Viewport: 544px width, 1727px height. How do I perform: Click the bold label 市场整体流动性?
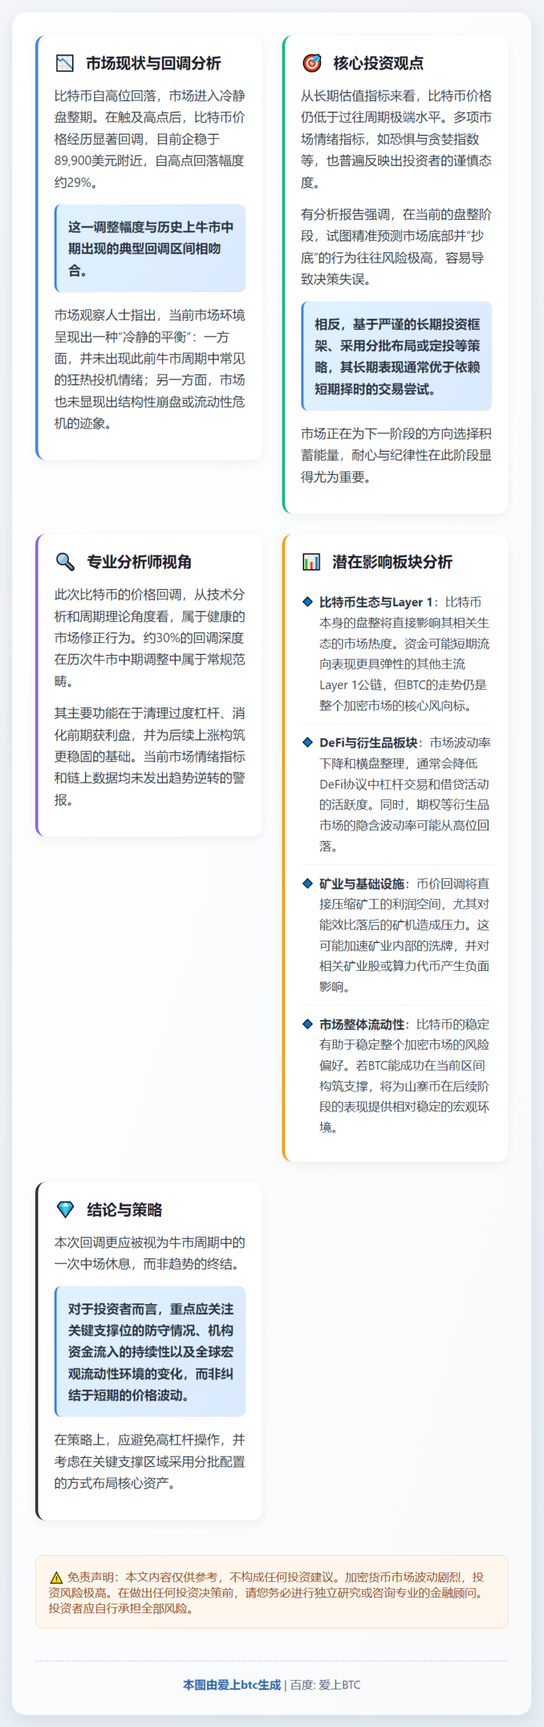tap(361, 1025)
